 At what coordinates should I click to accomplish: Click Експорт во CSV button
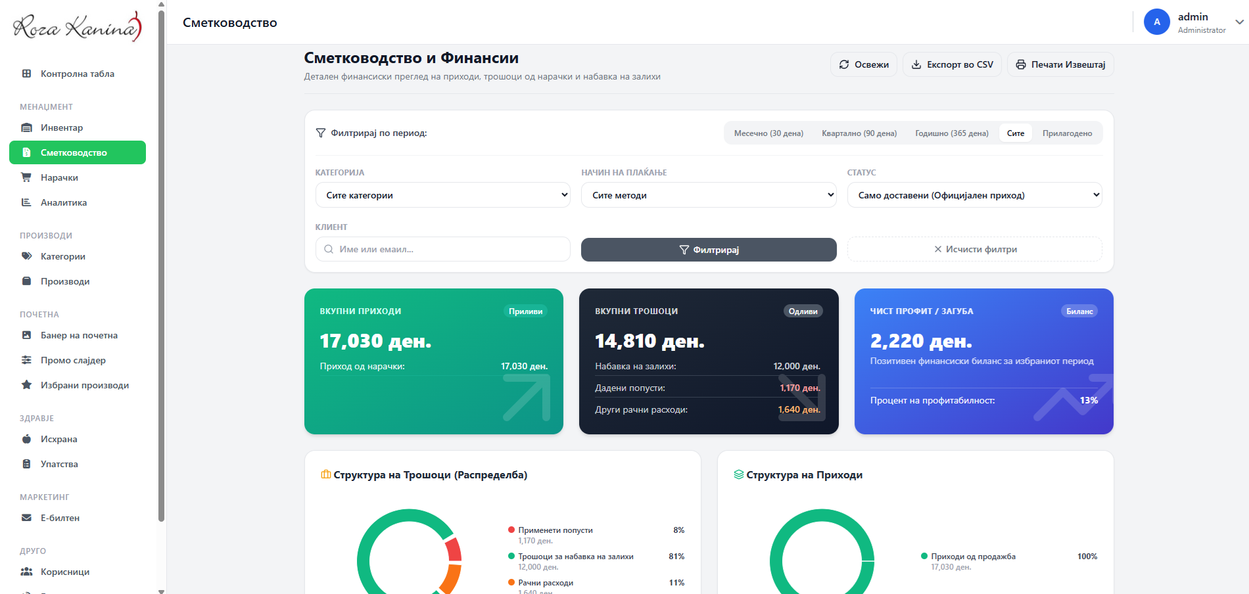click(x=952, y=64)
